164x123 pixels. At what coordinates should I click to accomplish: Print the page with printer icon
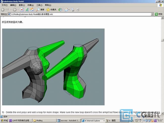pyautogui.click(x=72, y=10)
